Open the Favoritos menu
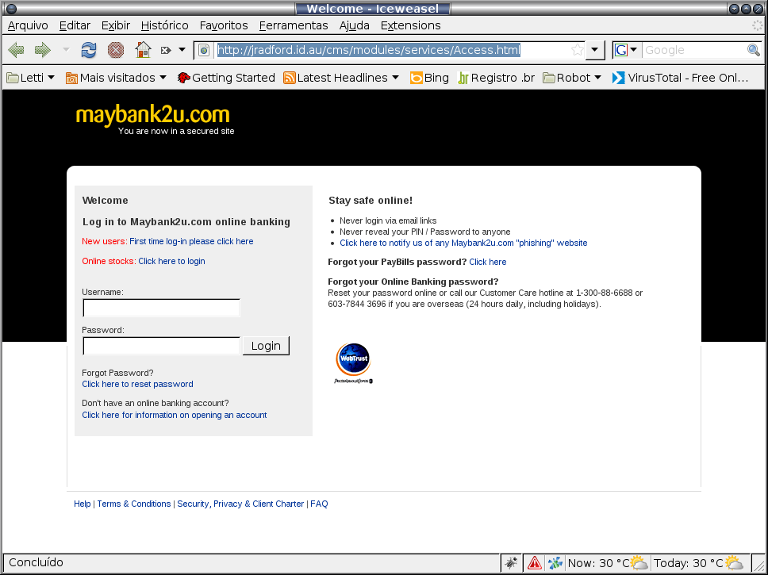The width and height of the screenshot is (768, 575). click(x=224, y=25)
